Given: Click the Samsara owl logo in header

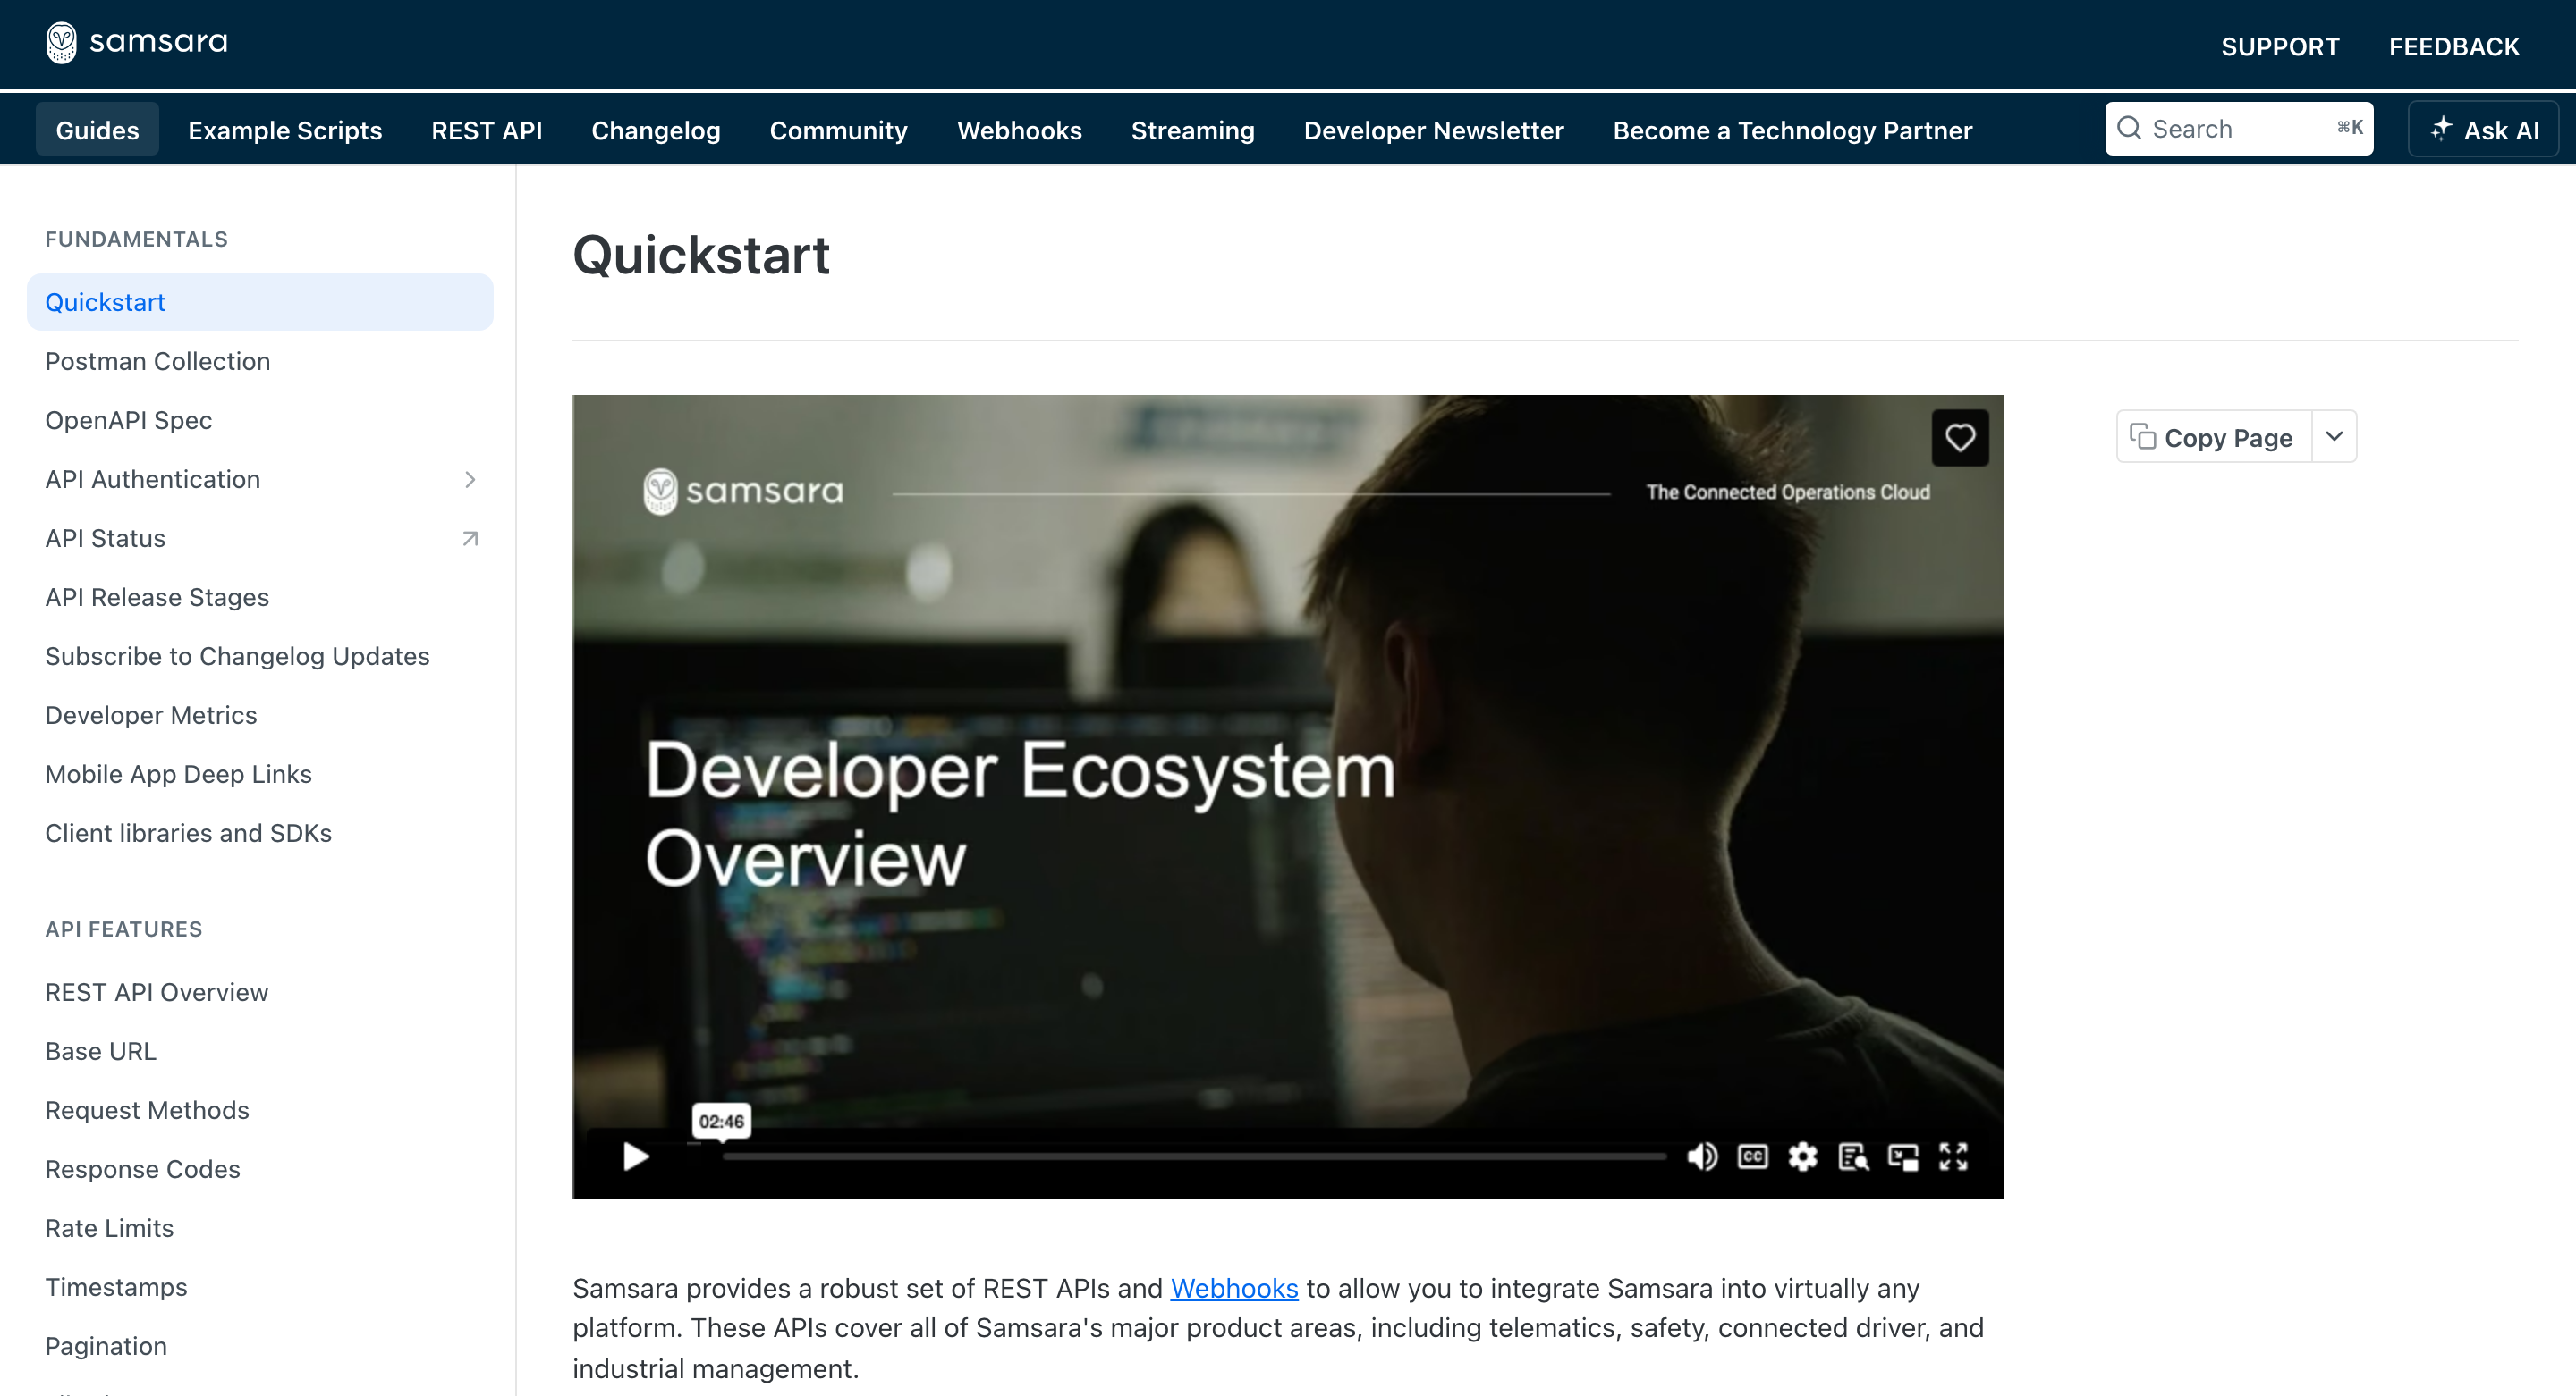Looking at the screenshot, I should click(x=61, y=42).
